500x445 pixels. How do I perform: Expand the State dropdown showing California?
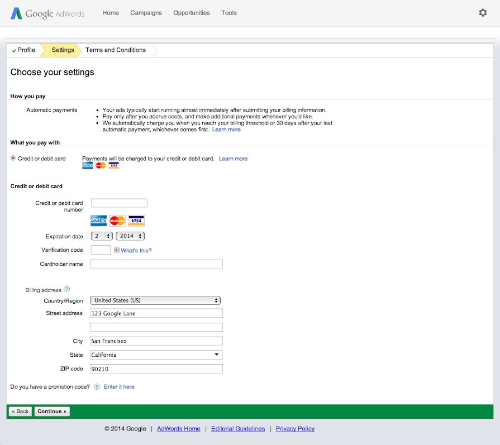coord(156,355)
